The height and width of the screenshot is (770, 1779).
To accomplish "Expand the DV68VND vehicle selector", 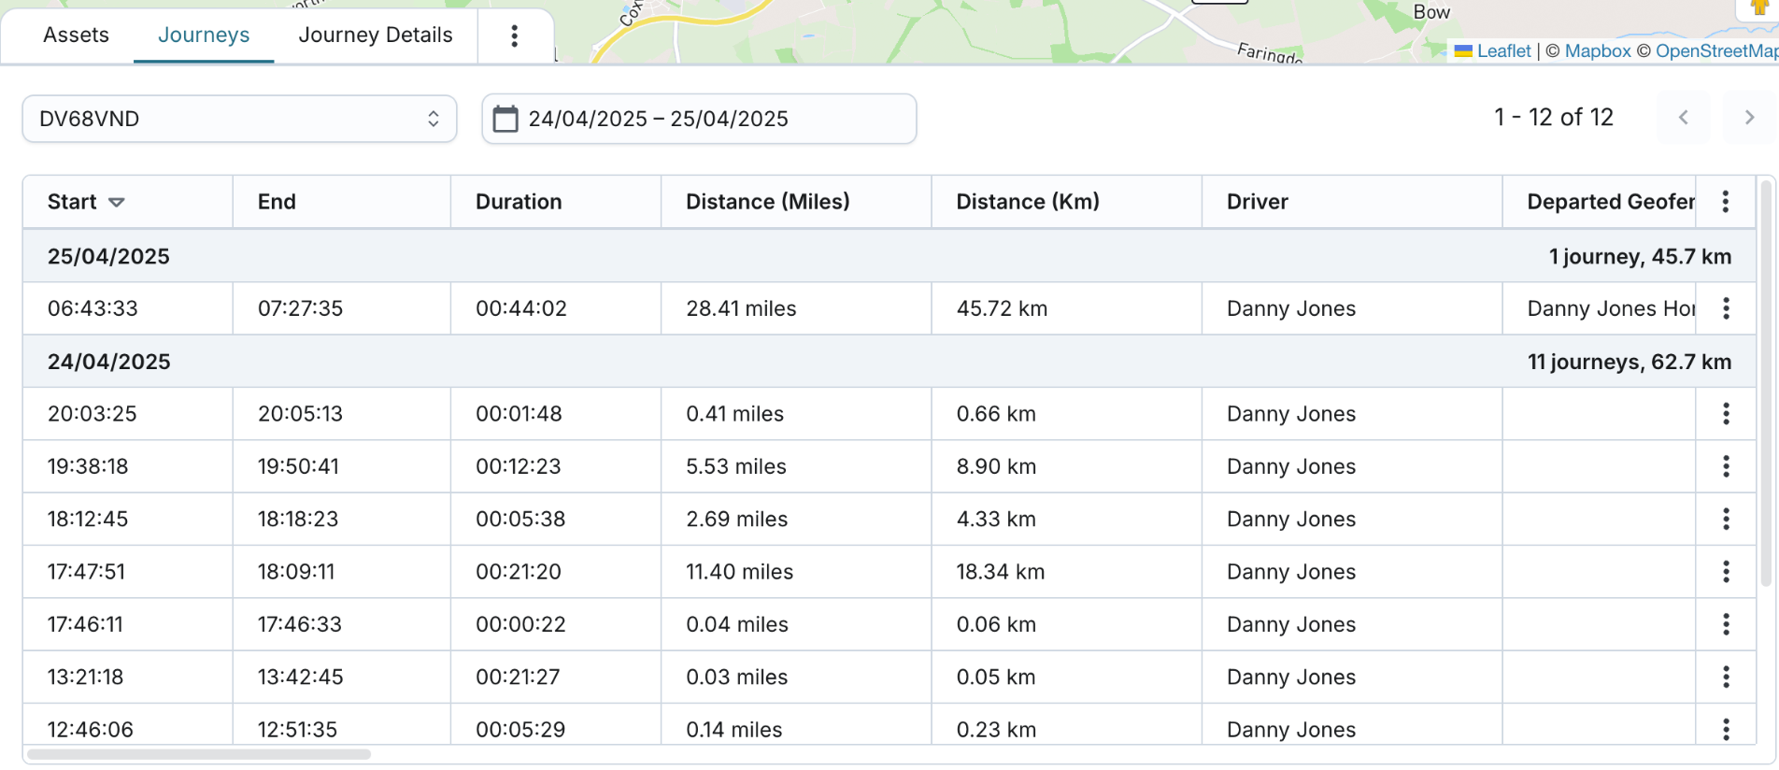I will pyautogui.click(x=239, y=119).
